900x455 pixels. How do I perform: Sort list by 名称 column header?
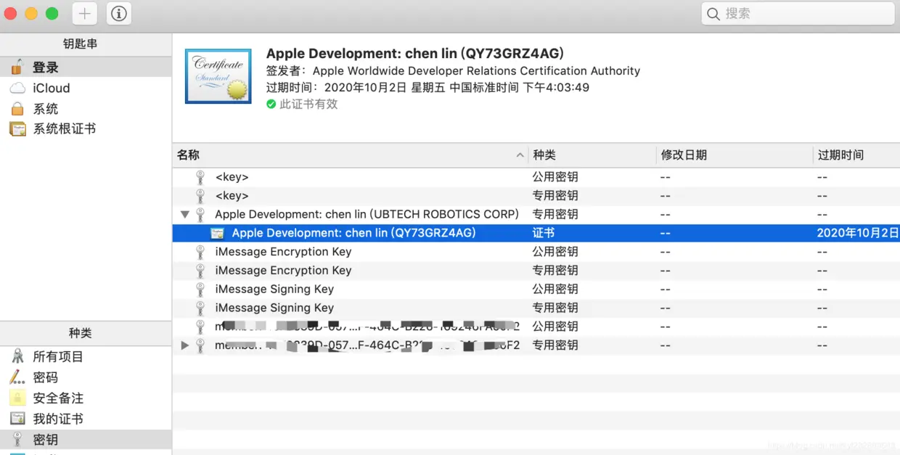(x=351, y=155)
